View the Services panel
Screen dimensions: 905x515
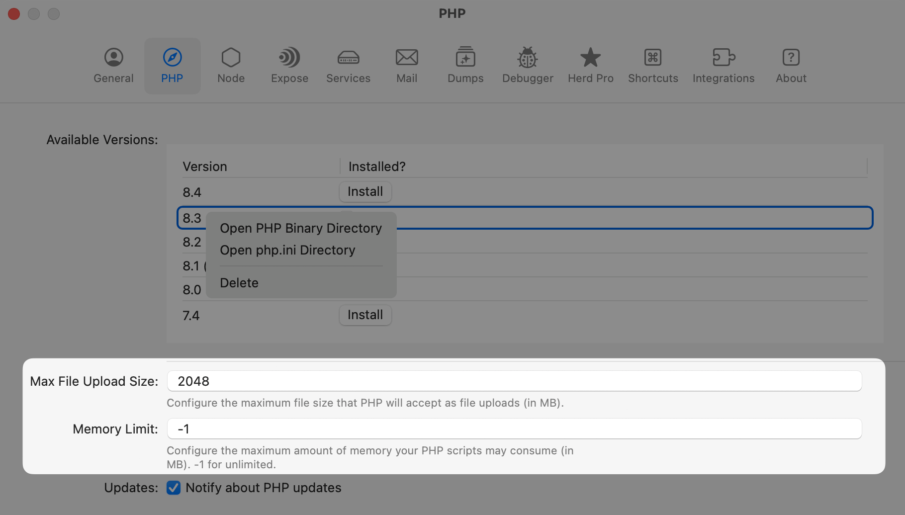point(348,65)
